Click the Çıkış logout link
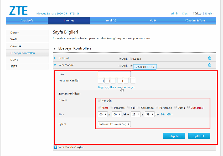Viewport: 223px width, 156px height. 185,14
